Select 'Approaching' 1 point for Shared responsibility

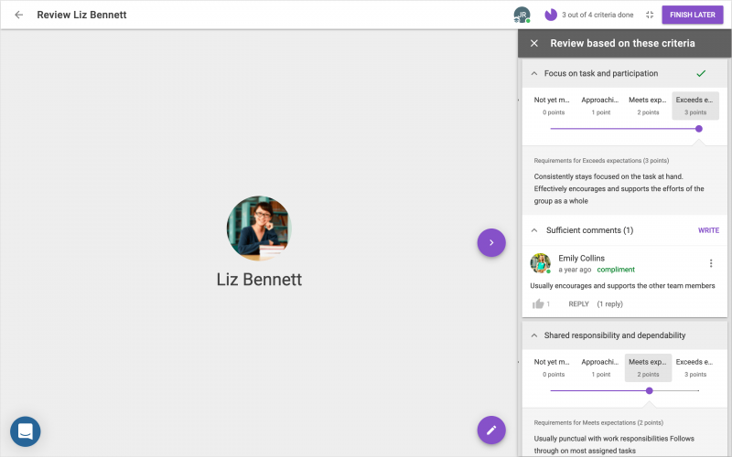pyautogui.click(x=600, y=367)
